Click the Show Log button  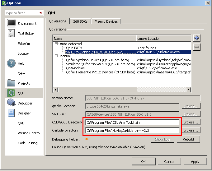click(x=163, y=139)
